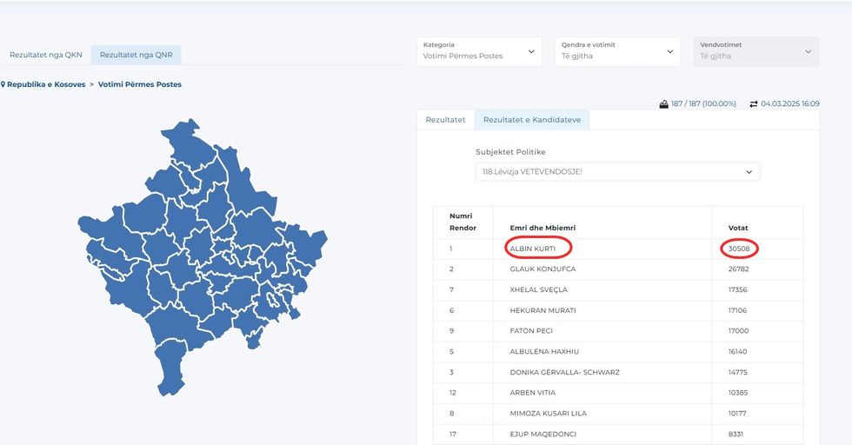Click the location pin icon in breadcrumb

coord(3,84)
